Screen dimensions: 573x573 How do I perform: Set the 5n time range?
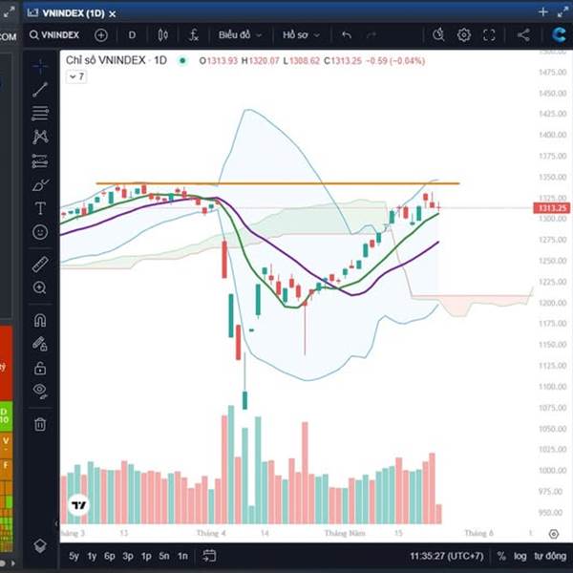pos(164,556)
